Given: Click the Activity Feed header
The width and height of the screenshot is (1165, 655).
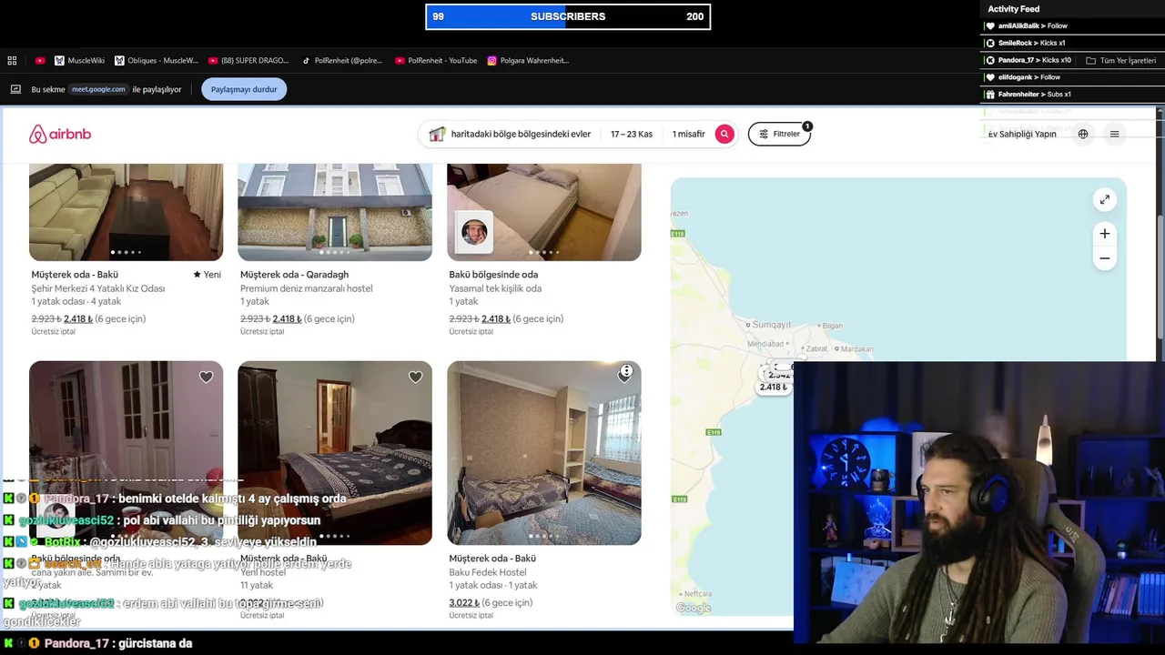Looking at the screenshot, I should 1014,9.
